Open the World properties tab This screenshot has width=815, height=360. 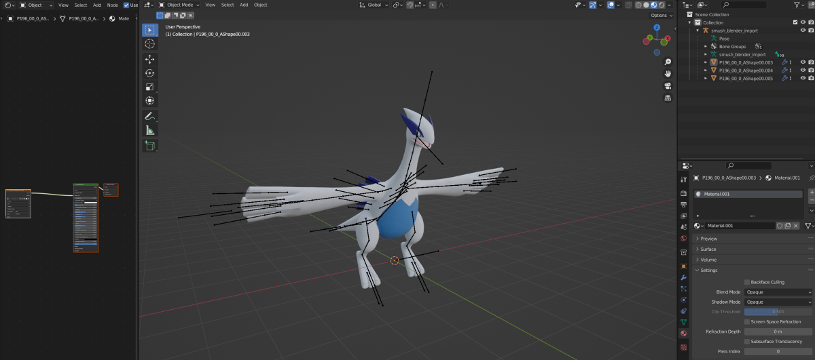coord(683,238)
